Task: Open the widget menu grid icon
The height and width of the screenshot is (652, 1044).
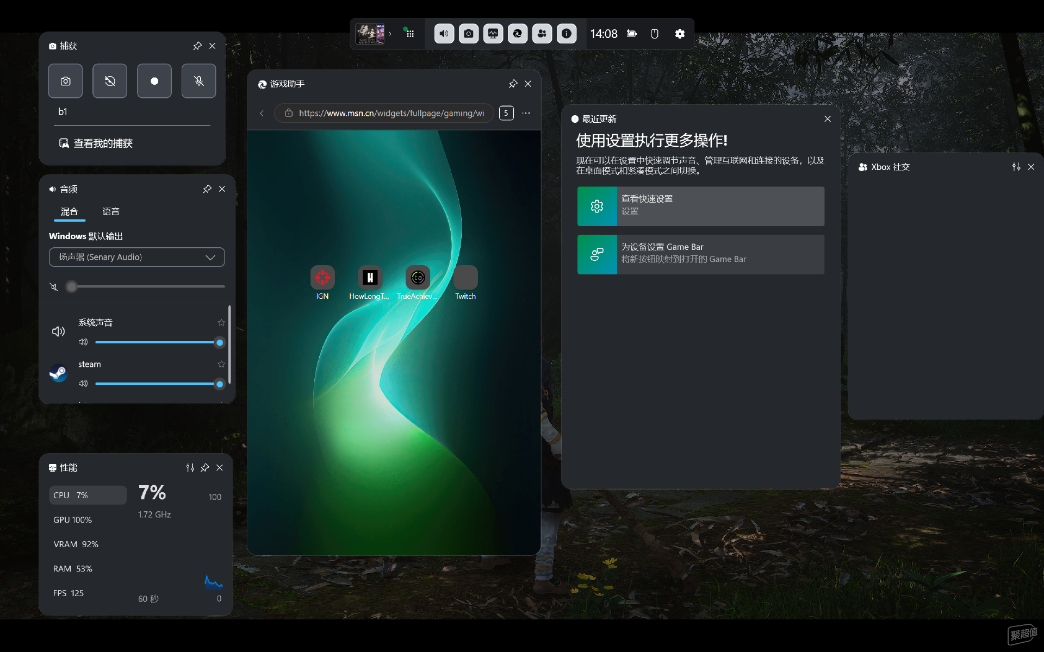Action: pos(410,34)
